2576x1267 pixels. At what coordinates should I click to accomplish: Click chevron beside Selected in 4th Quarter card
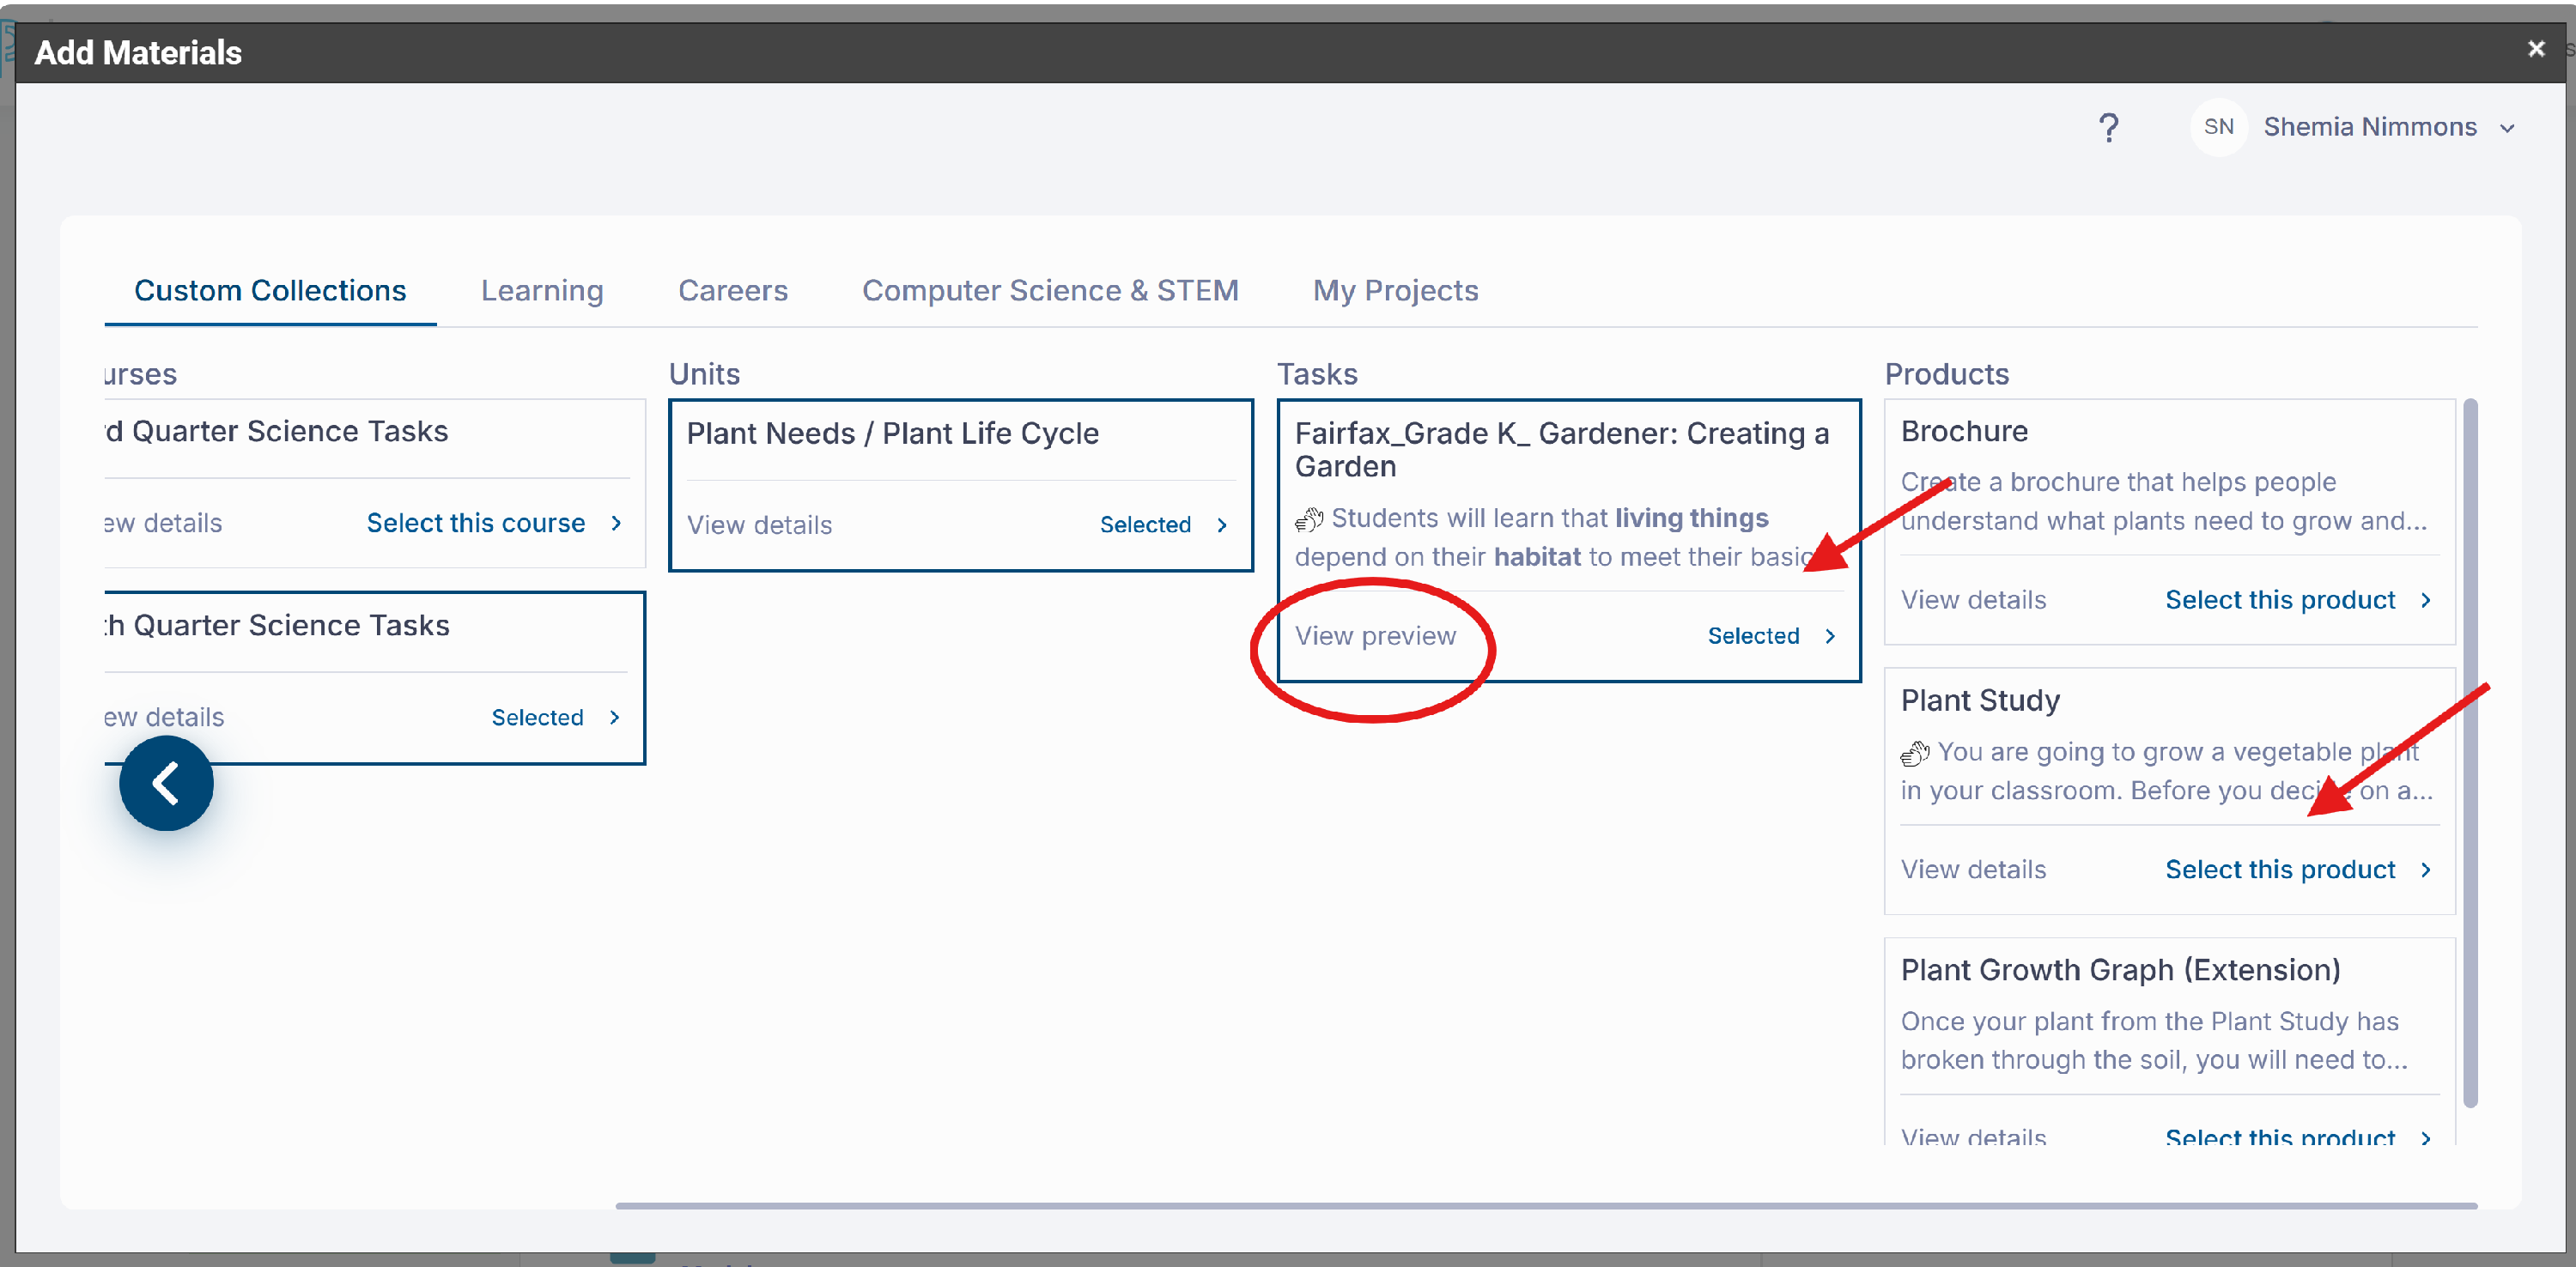(x=614, y=717)
